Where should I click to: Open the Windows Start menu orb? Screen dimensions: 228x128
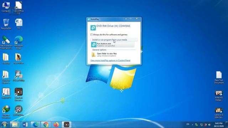(4, 125)
